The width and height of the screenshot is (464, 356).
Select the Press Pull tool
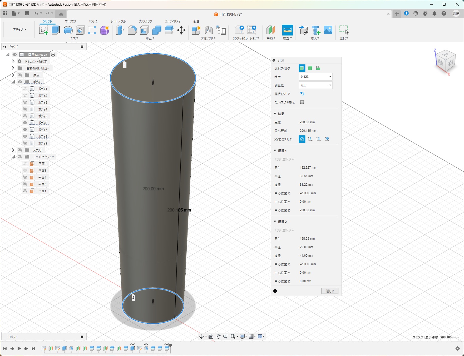pyautogui.click(x=120, y=30)
